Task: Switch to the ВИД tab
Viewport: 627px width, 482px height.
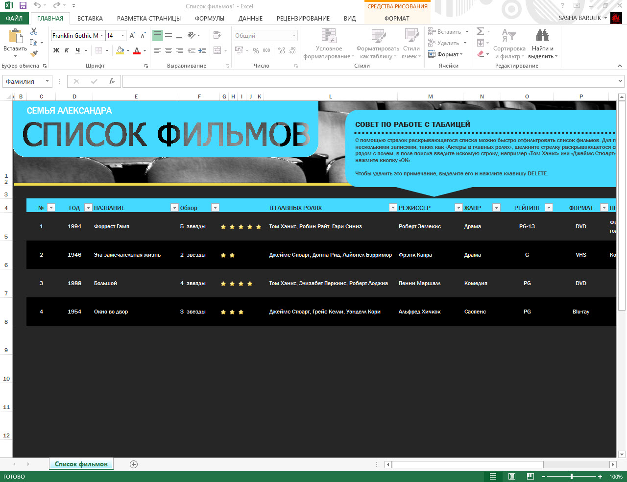Action: click(350, 19)
